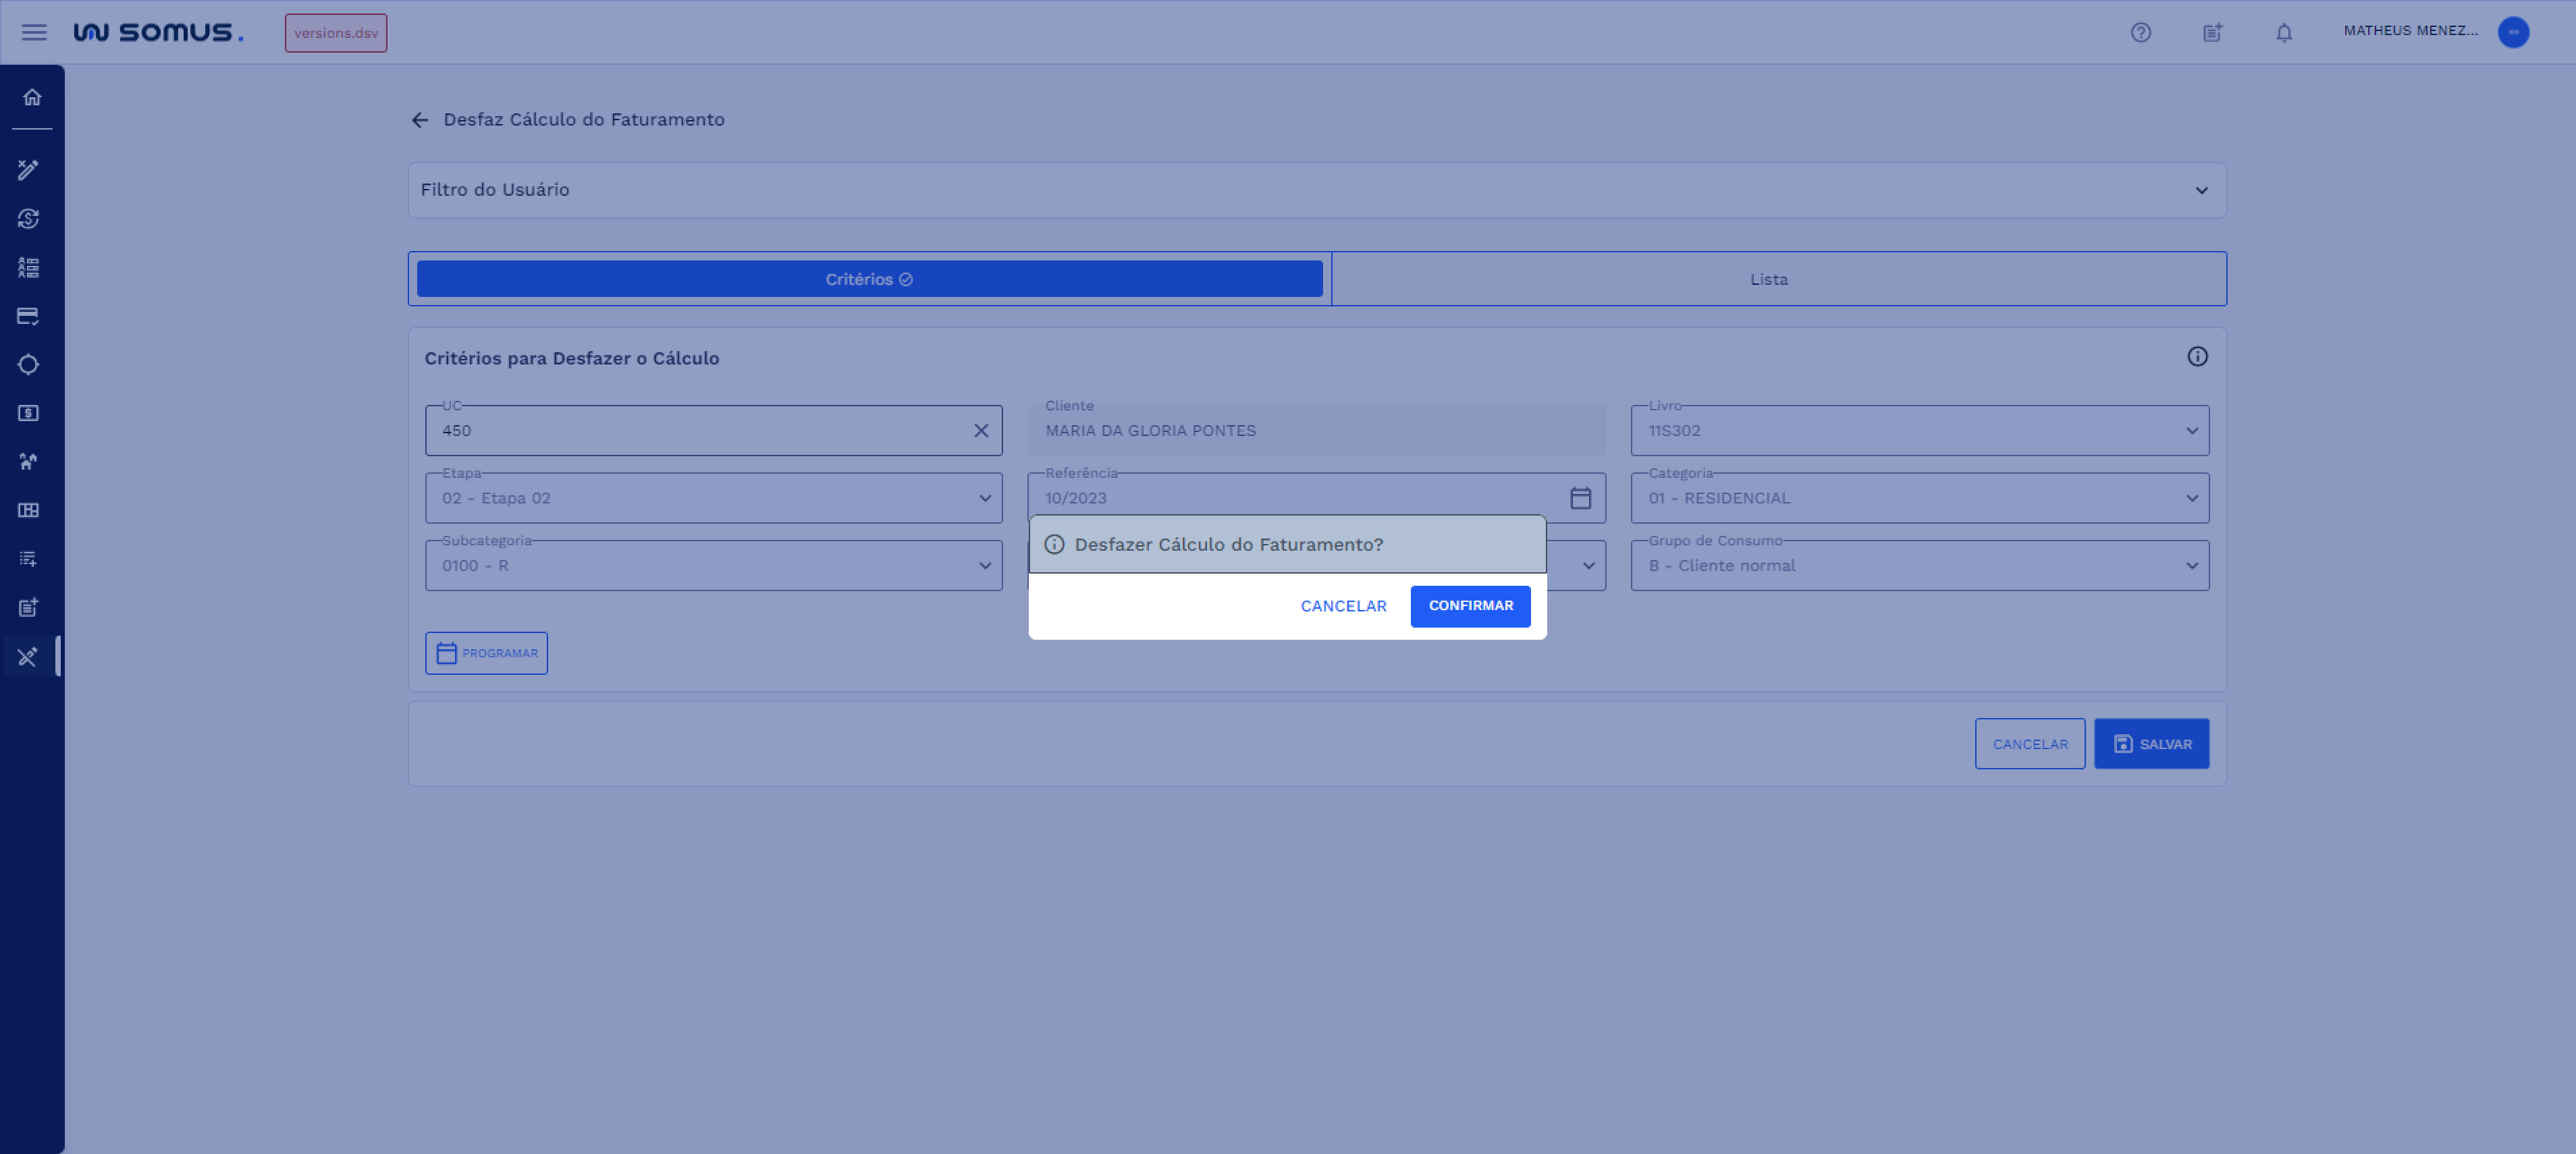2576x1154 pixels.
Task: Select the Critérios tab
Action: pyautogui.click(x=868, y=279)
